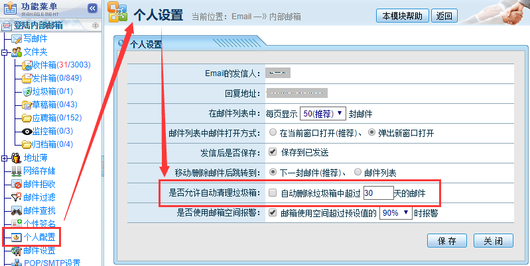Click the 地址薄 address book icon
Screen dimensions: 530x266
[x=16, y=157]
